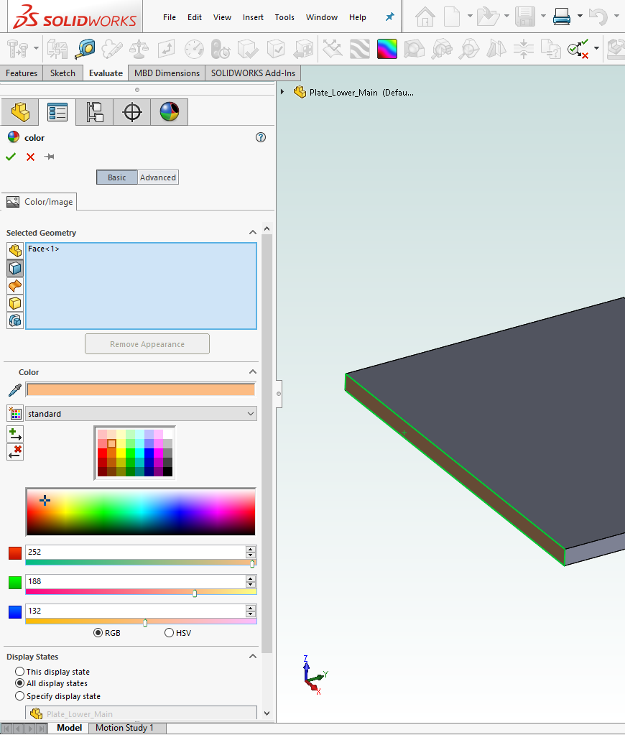Image resolution: width=625 pixels, height=735 pixels.
Task: Choose All display states option
Action: (19, 683)
